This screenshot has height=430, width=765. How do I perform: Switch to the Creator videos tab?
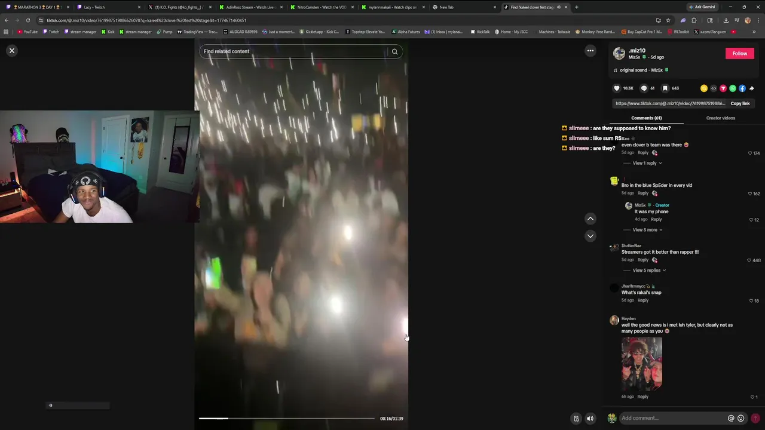721,118
